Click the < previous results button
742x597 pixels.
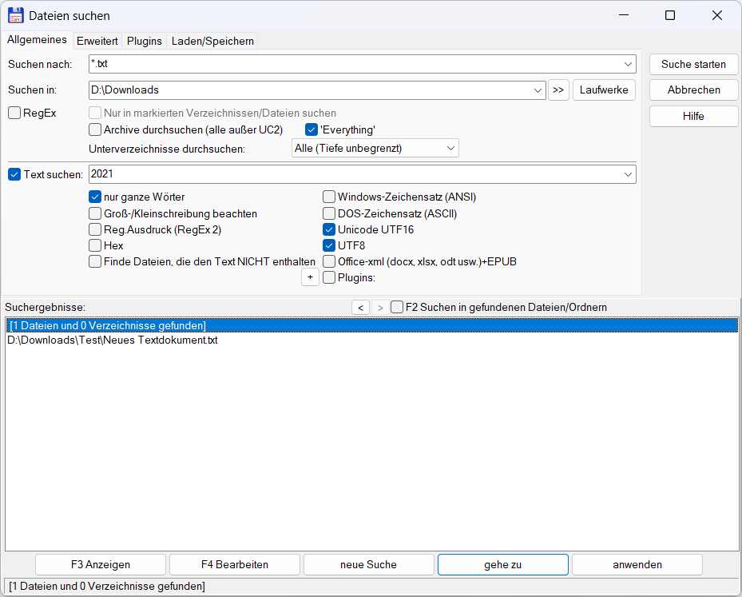tap(360, 308)
